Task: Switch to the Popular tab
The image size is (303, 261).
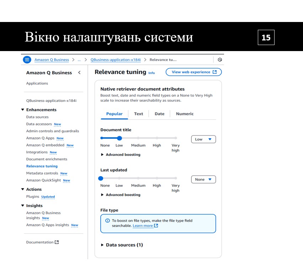Action: coord(115,114)
